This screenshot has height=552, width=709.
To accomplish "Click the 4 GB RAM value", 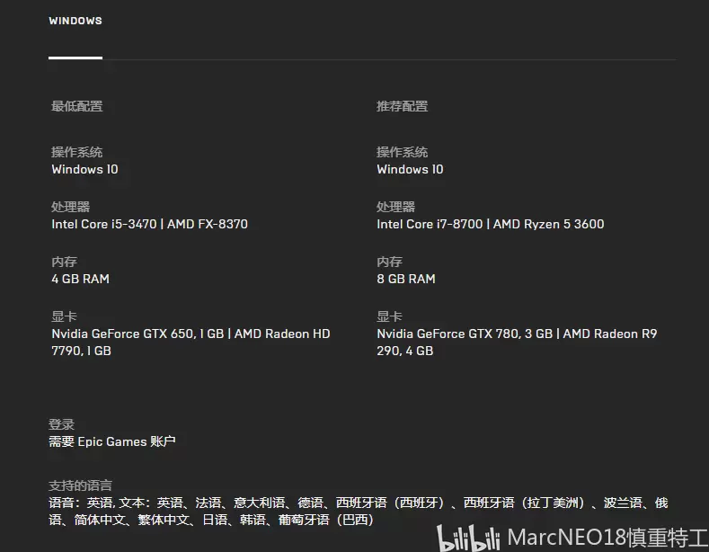I will [x=81, y=279].
